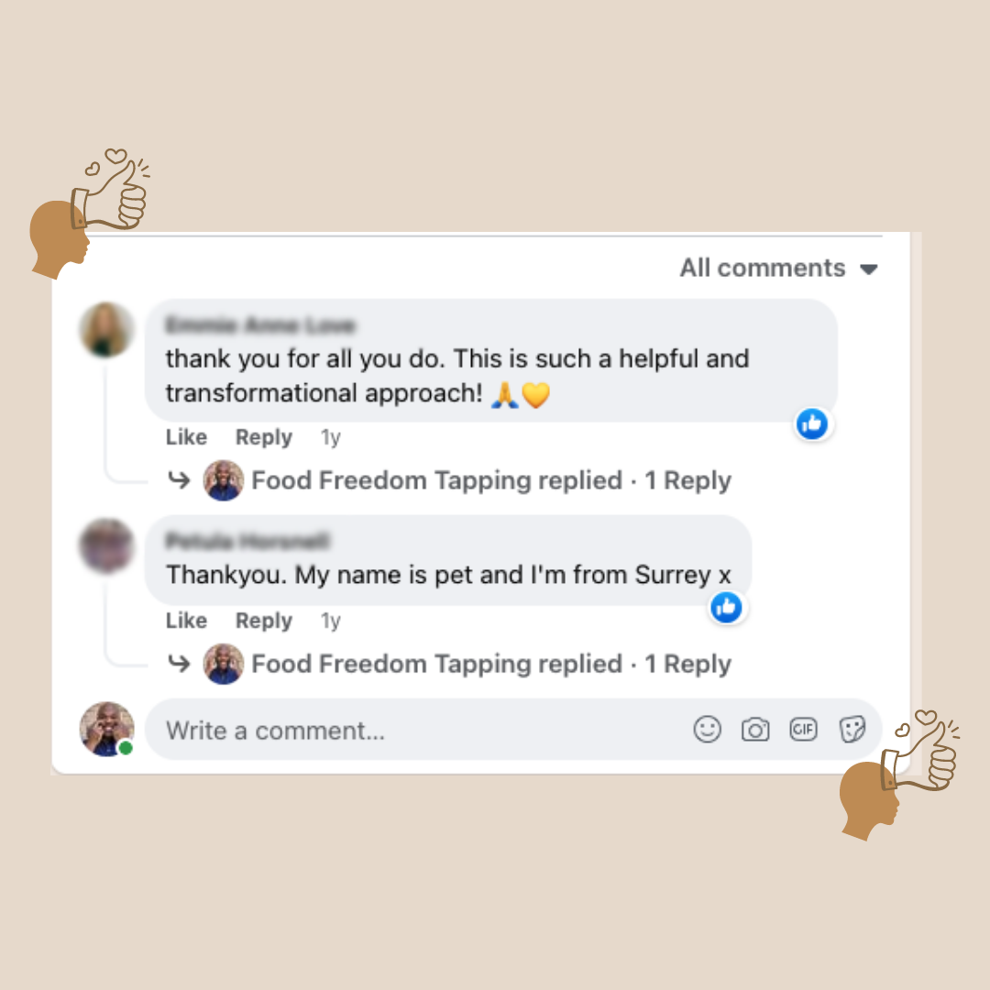Click reply arrow under the first comment

pyautogui.click(x=179, y=480)
